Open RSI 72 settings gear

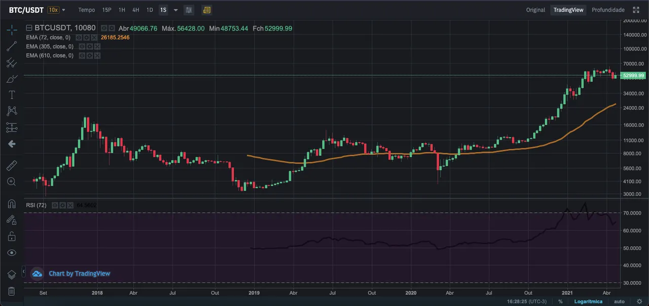coord(62,205)
